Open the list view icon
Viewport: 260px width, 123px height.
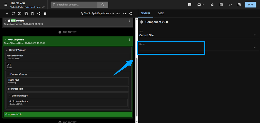pos(221,5)
